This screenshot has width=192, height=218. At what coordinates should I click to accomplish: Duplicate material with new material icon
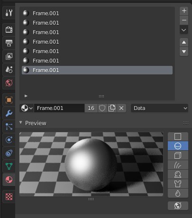tap(112, 108)
